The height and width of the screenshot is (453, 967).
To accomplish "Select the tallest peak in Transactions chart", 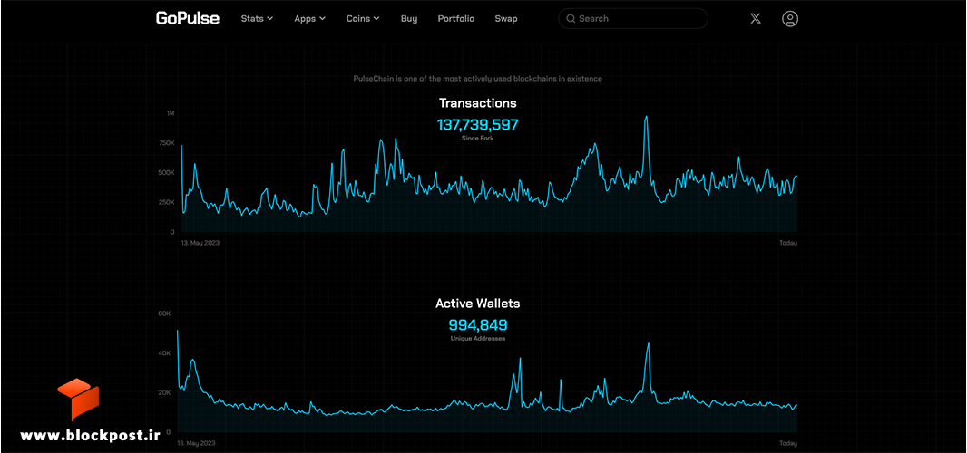I will click(x=646, y=117).
